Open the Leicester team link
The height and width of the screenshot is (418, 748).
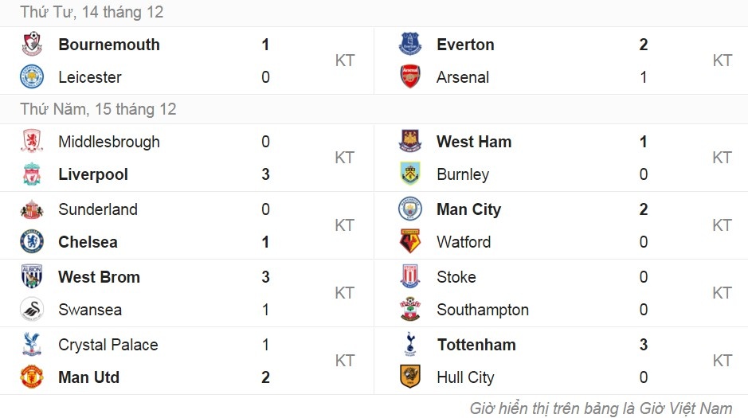[90, 77]
